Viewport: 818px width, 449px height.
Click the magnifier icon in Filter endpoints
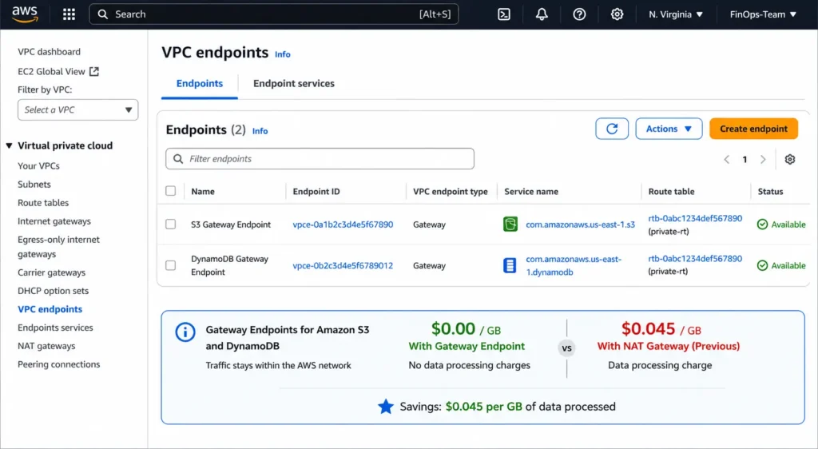click(x=178, y=158)
